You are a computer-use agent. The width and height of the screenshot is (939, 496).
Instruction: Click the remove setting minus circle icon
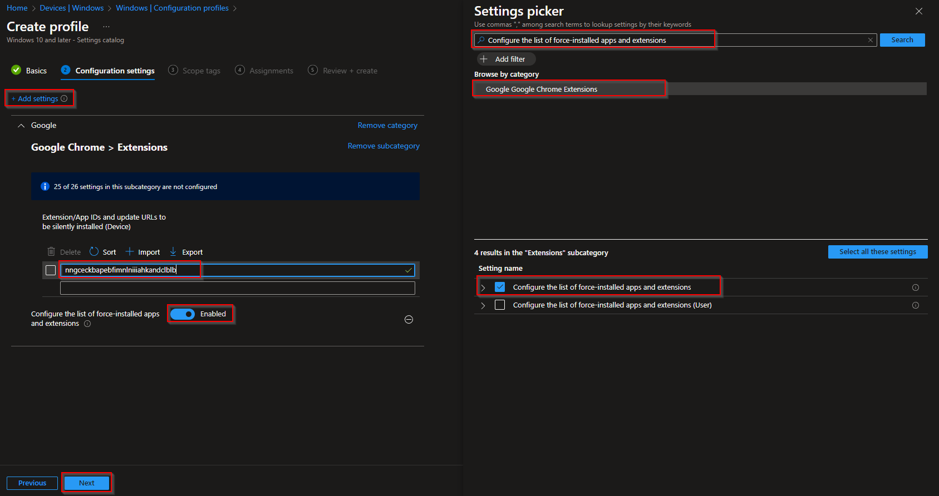409,319
